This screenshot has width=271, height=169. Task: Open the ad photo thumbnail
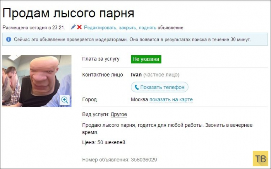(37, 81)
